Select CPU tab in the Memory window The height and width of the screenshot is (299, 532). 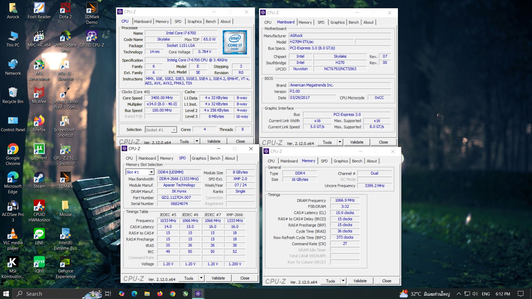pos(271,161)
